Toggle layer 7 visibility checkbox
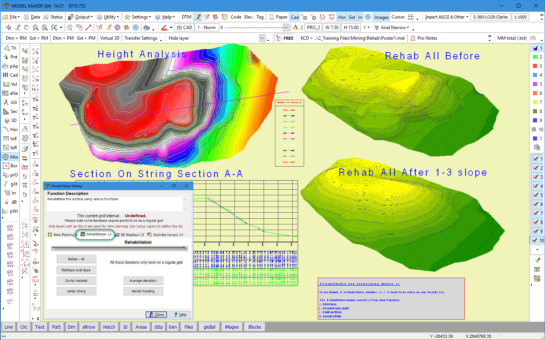 pyautogui.click(x=536, y=213)
